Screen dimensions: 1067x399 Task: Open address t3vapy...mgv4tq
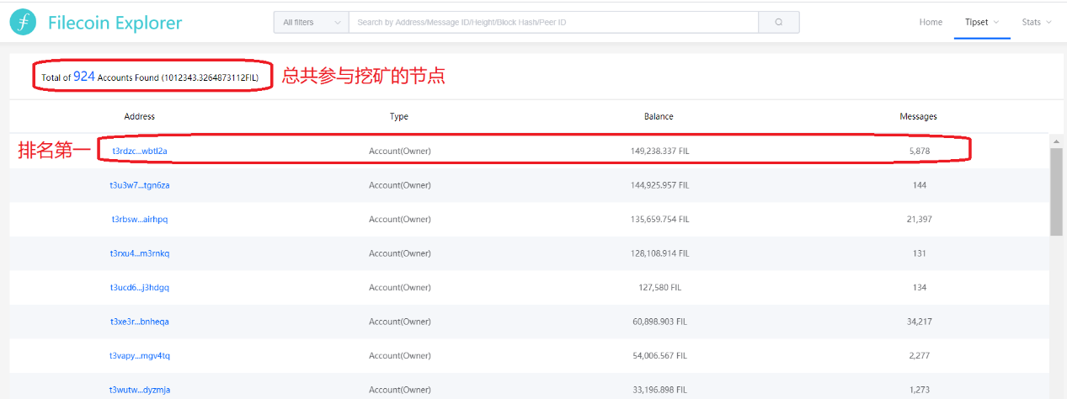[140, 355]
